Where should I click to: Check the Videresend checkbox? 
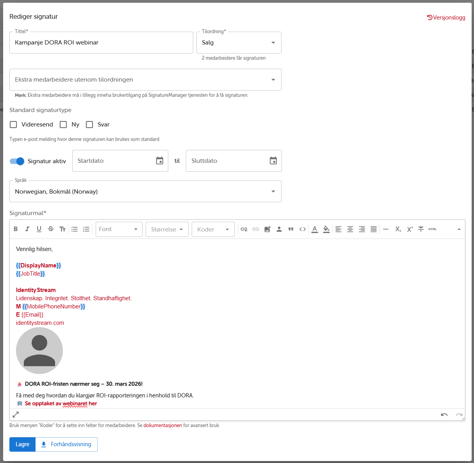point(13,125)
